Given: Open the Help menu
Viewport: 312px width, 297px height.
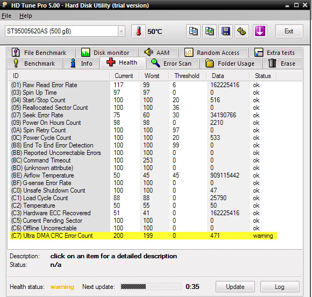Looking at the screenshot, I should (x=25, y=16).
